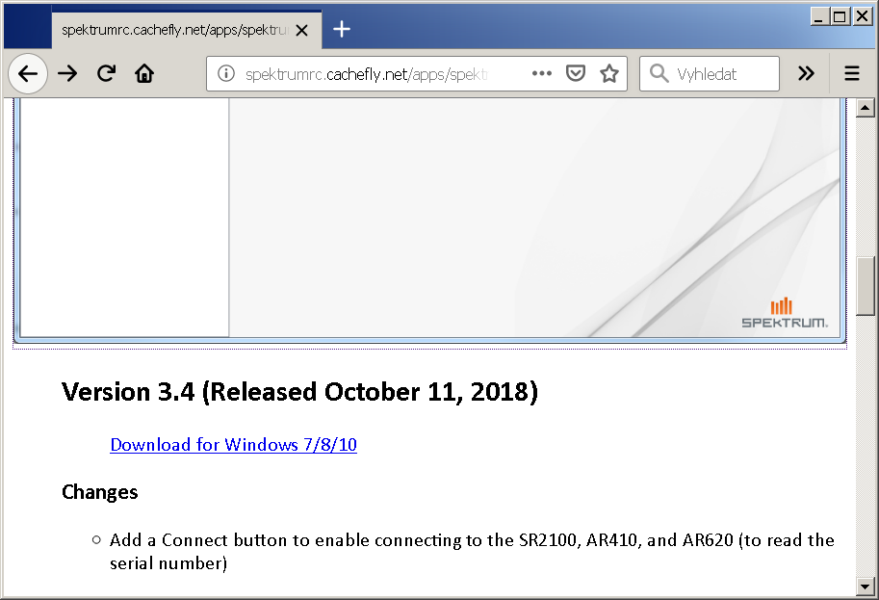Show site information in address bar

click(225, 74)
